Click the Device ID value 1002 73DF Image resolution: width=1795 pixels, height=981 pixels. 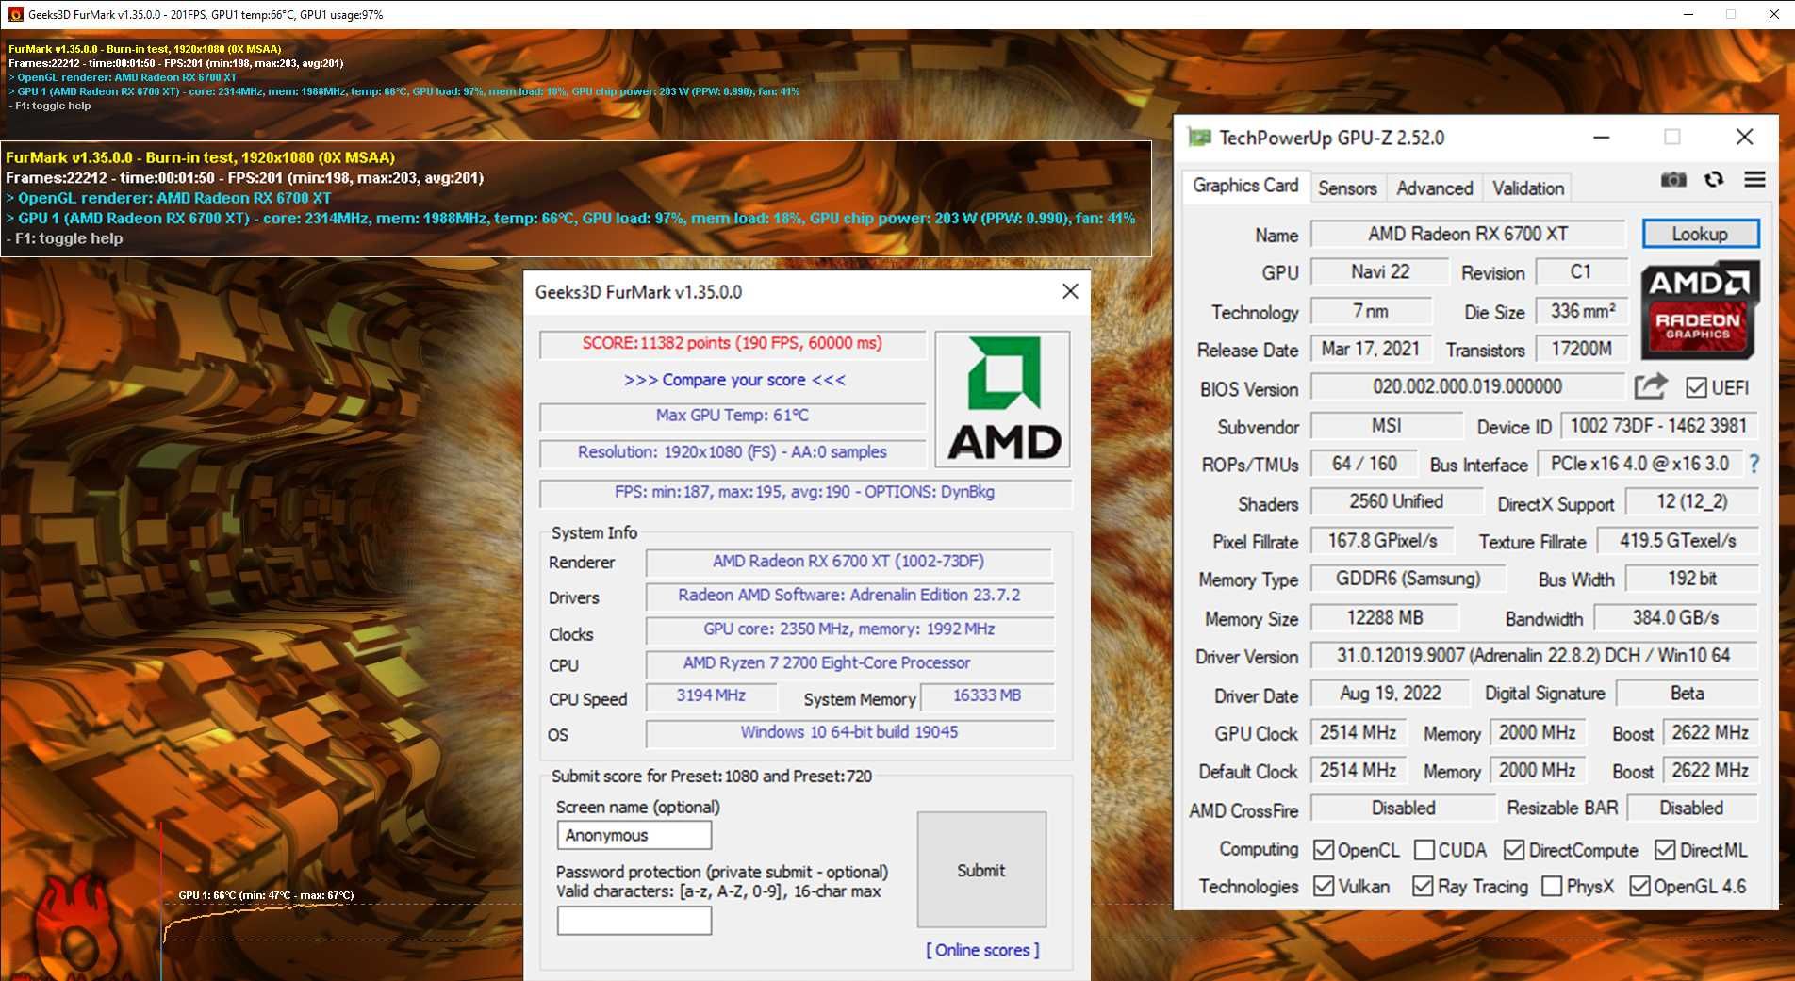[1658, 426]
